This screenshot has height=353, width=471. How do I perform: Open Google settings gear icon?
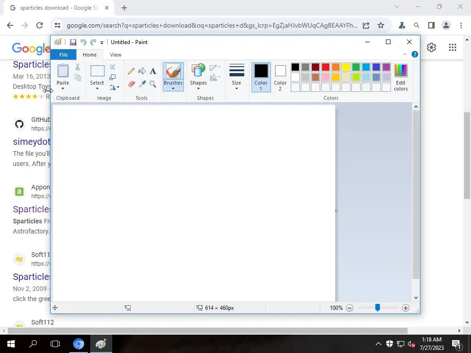[431, 47]
